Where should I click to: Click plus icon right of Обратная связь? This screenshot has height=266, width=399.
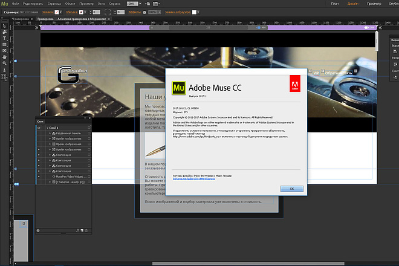click(x=355, y=71)
